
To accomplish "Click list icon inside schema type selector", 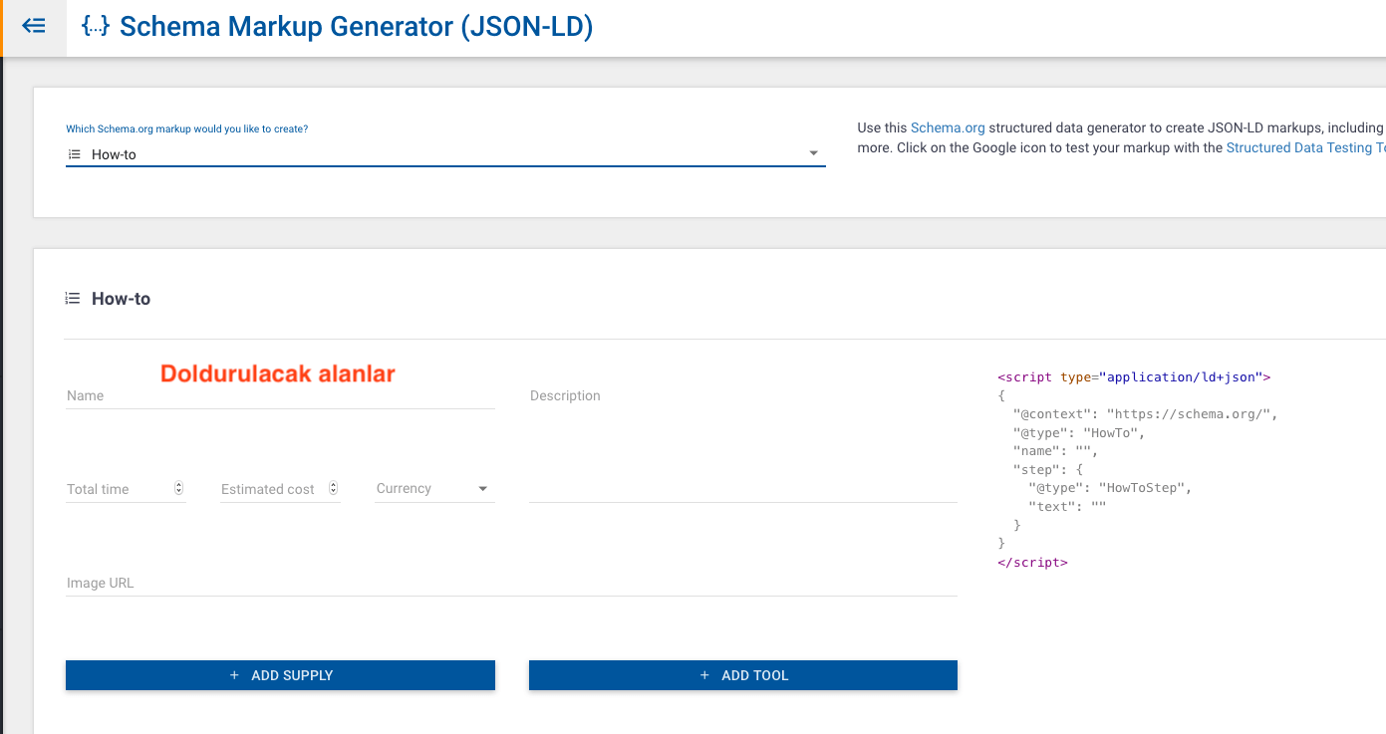I will pos(74,154).
